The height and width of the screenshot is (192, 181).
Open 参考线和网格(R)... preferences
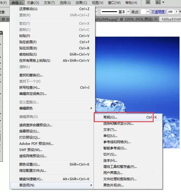128,142
